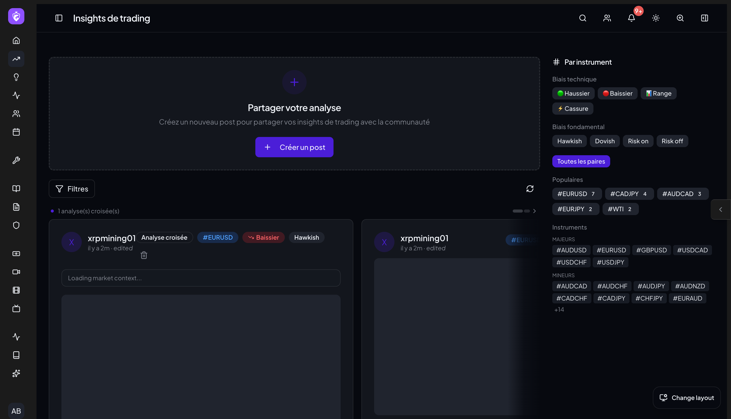This screenshot has width=731, height=419.
Task: Toggle the right panel icon in header
Action: [x=705, y=18]
